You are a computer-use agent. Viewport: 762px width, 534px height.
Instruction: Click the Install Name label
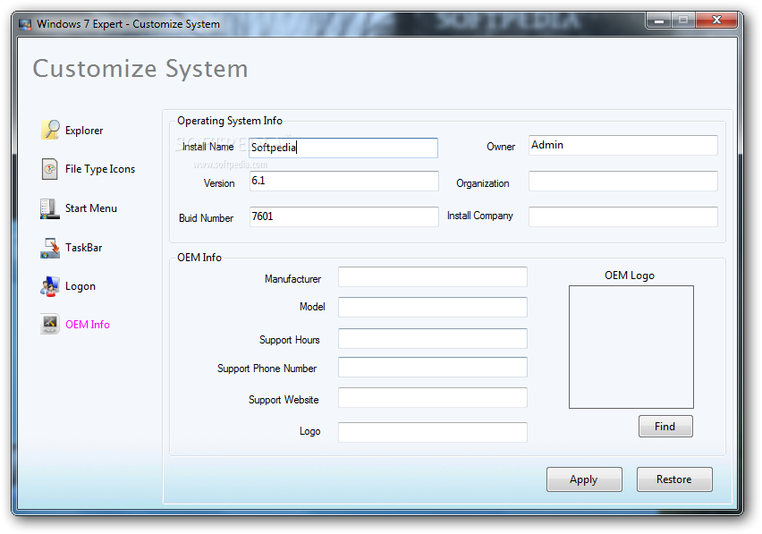coord(208,147)
